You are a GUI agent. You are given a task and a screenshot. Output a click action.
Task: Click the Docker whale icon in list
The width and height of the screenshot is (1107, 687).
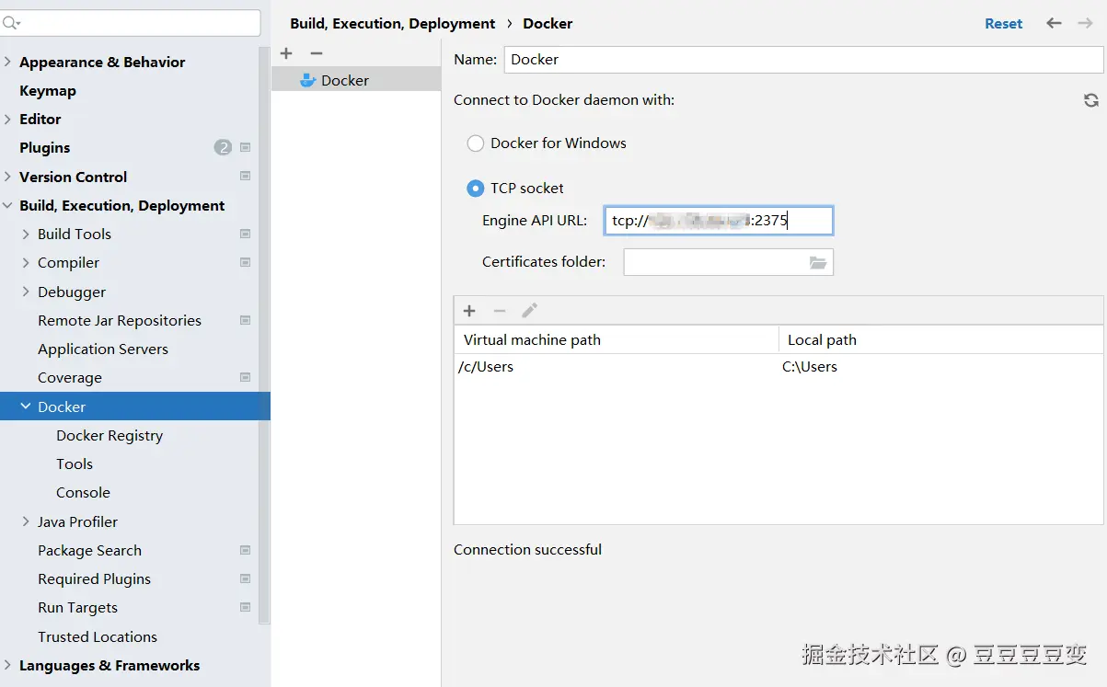[x=308, y=81]
